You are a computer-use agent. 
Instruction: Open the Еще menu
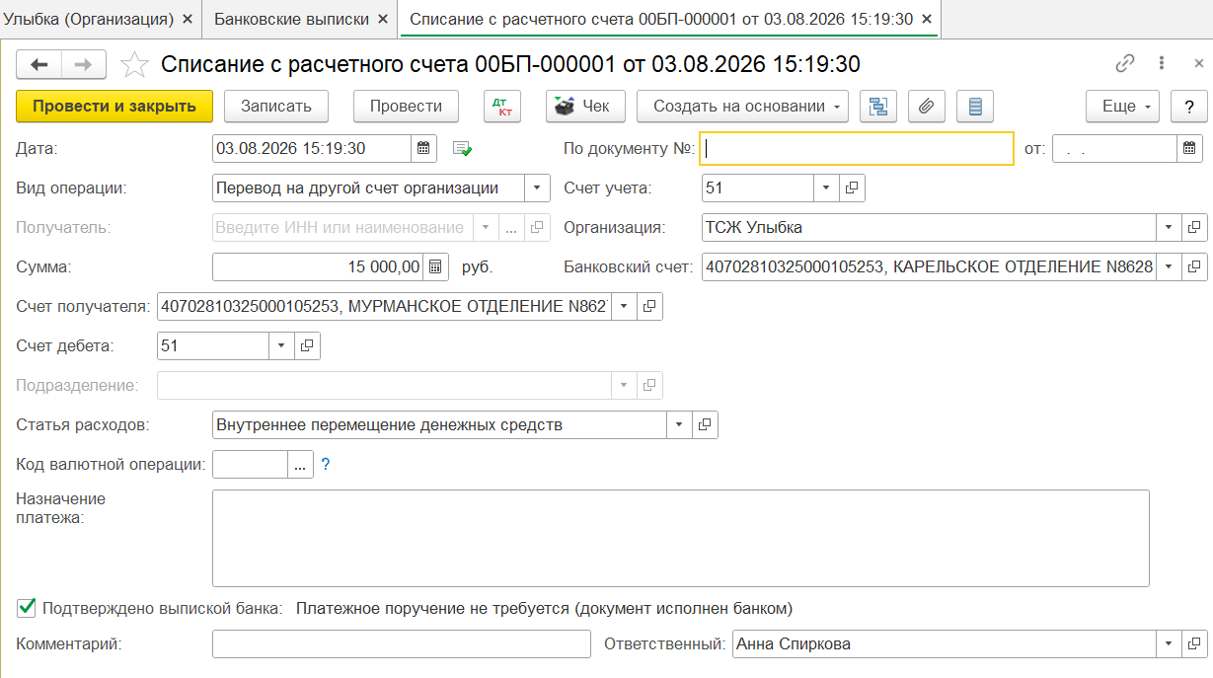point(1123,107)
